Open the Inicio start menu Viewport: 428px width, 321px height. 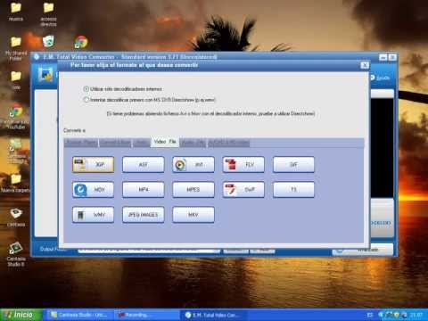pyautogui.click(x=21, y=315)
